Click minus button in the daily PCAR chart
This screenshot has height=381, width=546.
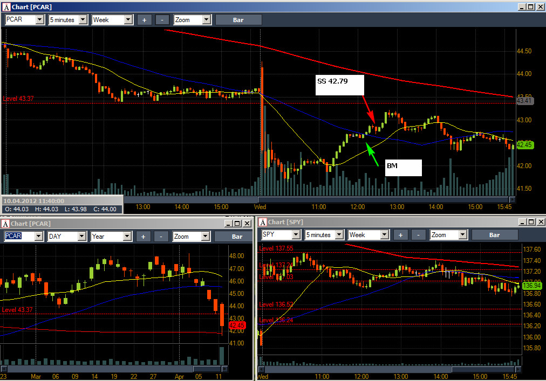(161, 237)
